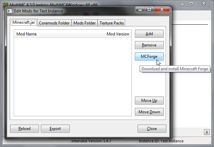Open the Mods Folder tab

pos(85,23)
